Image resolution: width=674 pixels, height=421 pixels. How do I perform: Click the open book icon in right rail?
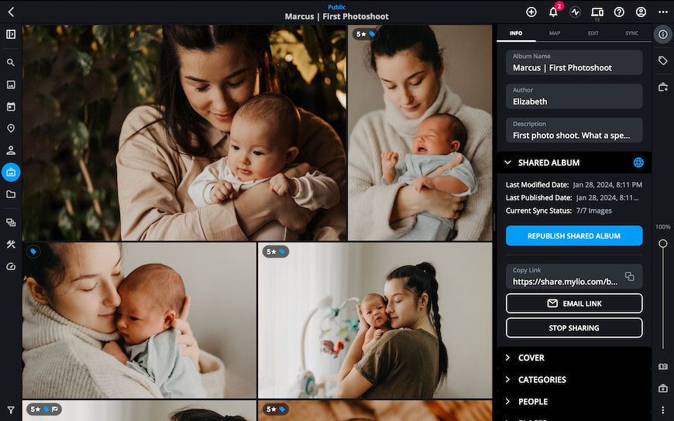tap(663, 367)
